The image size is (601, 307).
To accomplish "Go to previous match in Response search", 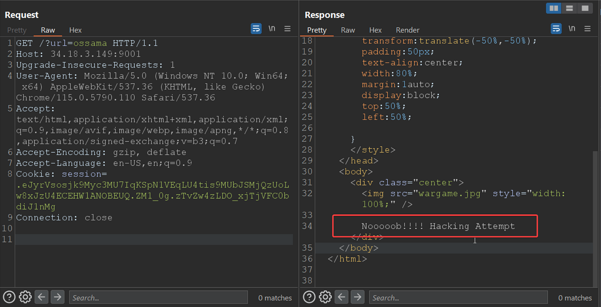I will [x=341, y=297].
